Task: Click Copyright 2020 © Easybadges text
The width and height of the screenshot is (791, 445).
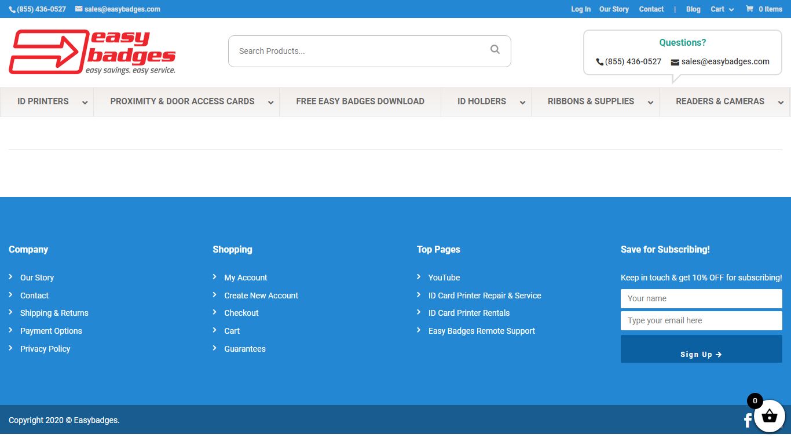Action: [64, 420]
